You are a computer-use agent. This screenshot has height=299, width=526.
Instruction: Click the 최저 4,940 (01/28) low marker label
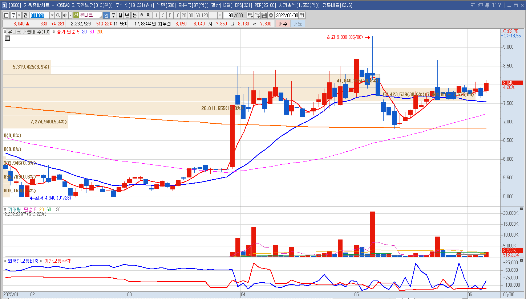53,198
